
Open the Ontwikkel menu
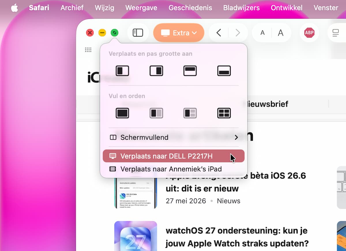coord(287,8)
